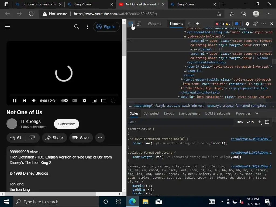This screenshot has height=207, width=276.
Task: Toggle closed captions in player
Action: point(75,101)
